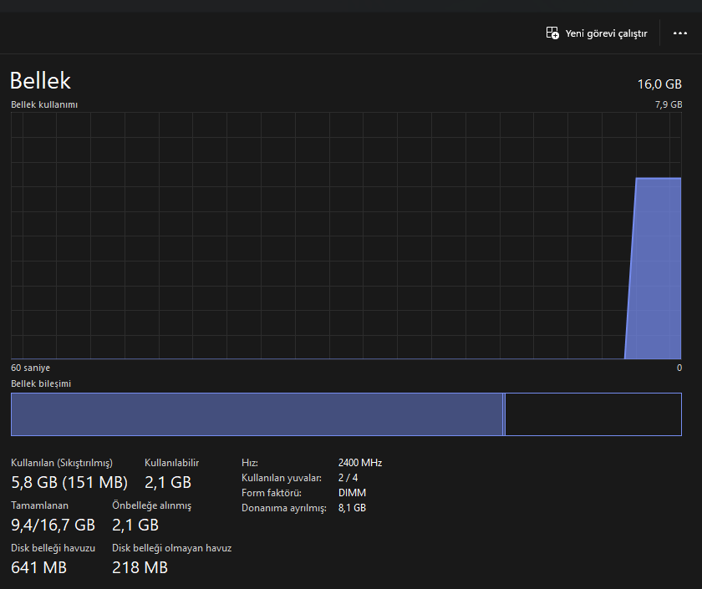Click the run new task icon
Screen dimensions: 702x589
pos(552,33)
